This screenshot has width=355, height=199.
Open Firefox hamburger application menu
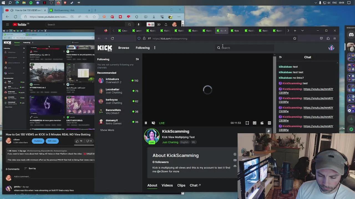click(335, 38)
